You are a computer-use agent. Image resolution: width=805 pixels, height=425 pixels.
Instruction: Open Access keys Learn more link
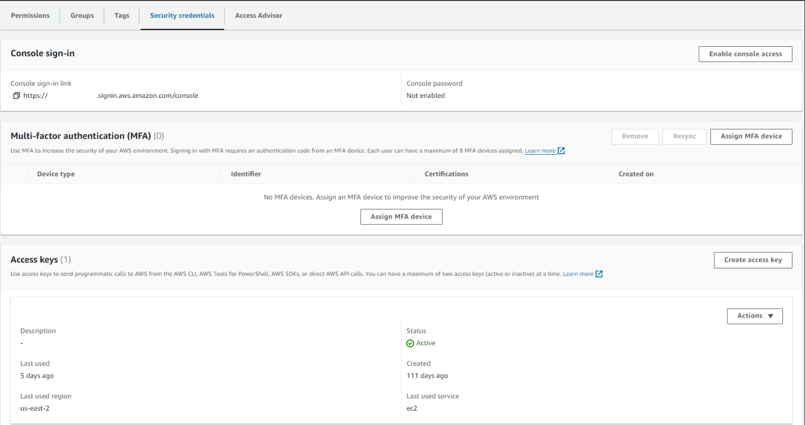pyautogui.click(x=578, y=274)
